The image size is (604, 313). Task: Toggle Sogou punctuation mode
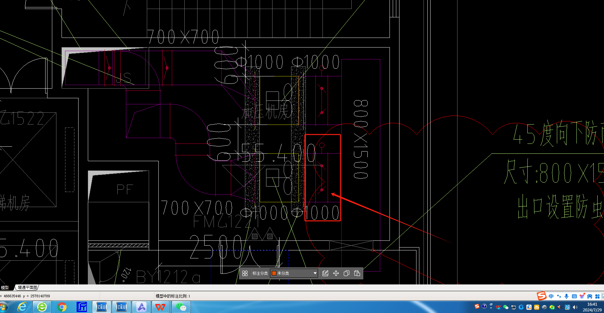pyautogui.click(x=559, y=296)
